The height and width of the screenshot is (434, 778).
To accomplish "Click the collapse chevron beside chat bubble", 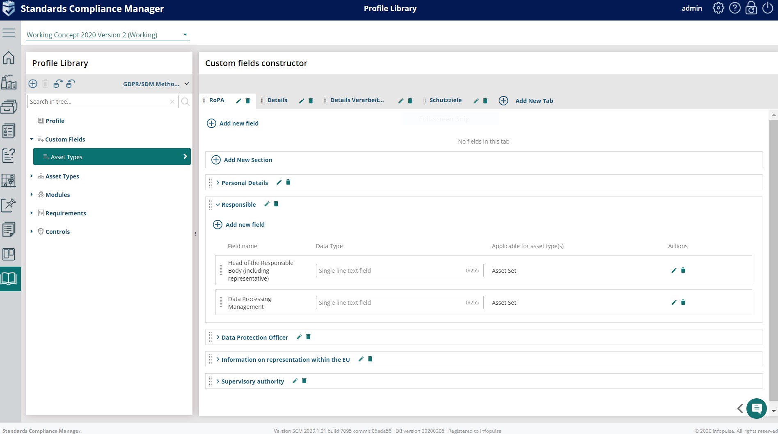I will point(740,408).
